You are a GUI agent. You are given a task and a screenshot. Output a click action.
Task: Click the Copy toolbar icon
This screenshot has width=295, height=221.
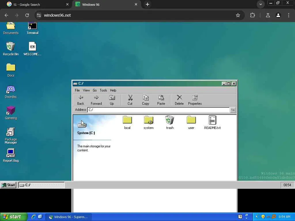145,100
